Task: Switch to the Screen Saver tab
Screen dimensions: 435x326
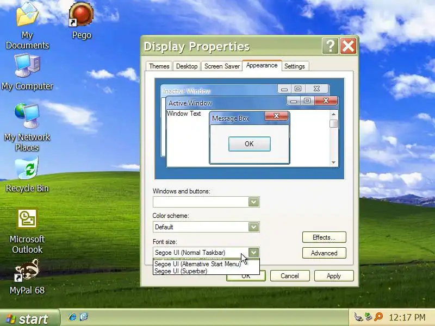Action: coord(222,66)
